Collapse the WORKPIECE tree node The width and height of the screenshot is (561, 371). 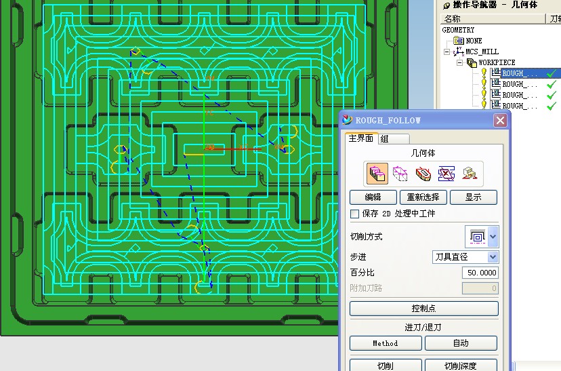(460, 62)
